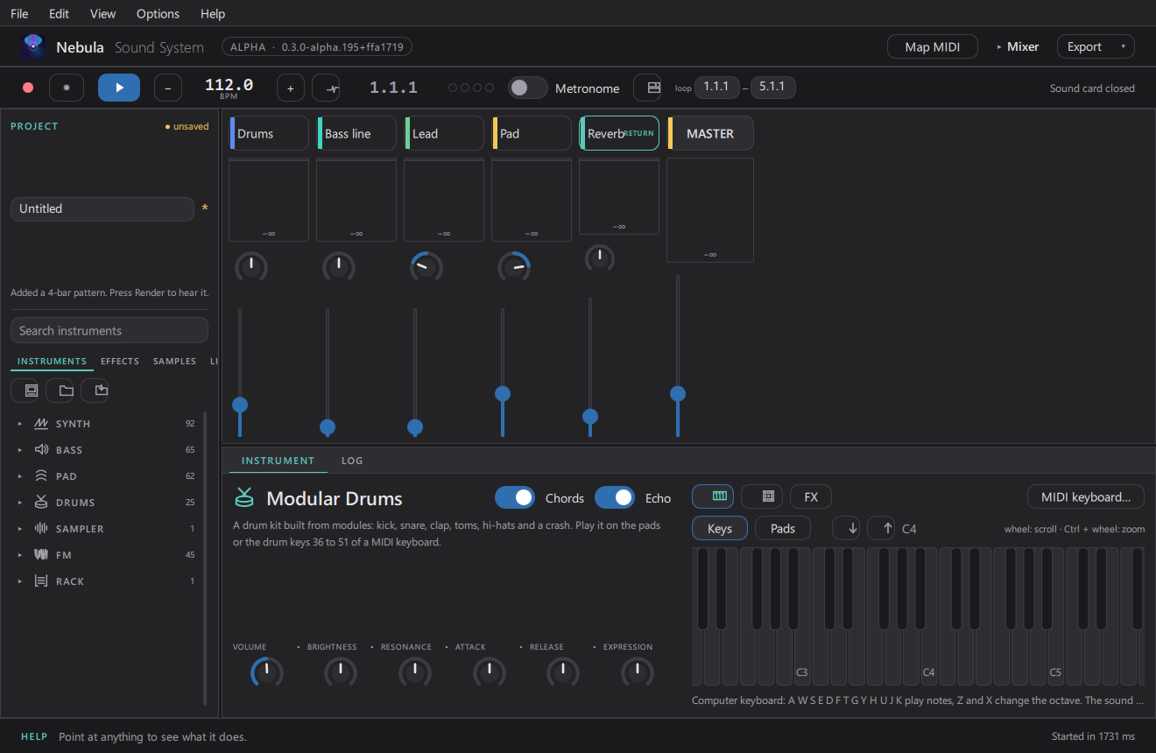Click the Mixer disclosure in the header
1156x753 pixels.
[x=1019, y=46]
